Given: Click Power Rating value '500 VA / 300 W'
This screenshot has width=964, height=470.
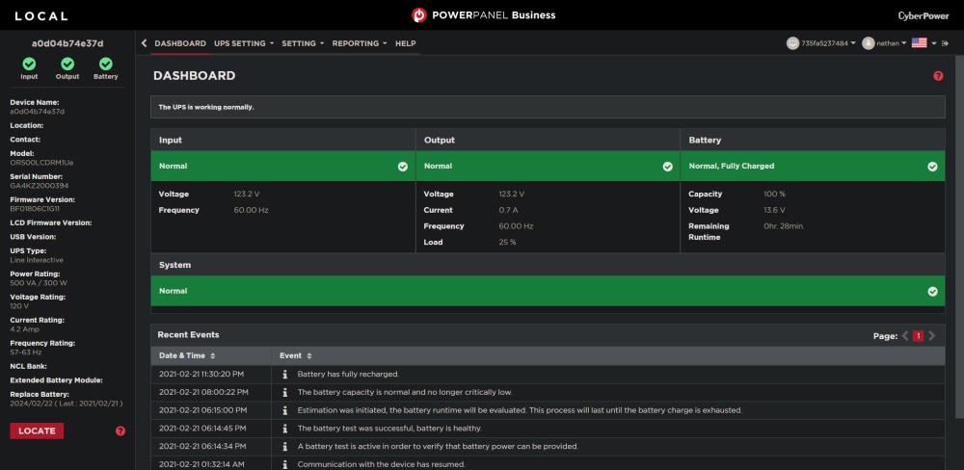Looking at the screenshot, I should click(x=39, y=283).
